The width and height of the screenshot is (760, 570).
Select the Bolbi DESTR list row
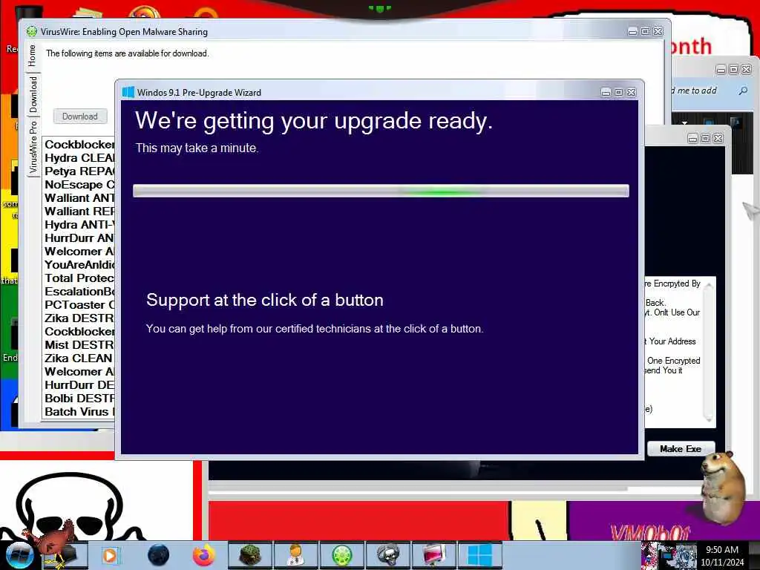coord(79,398)
